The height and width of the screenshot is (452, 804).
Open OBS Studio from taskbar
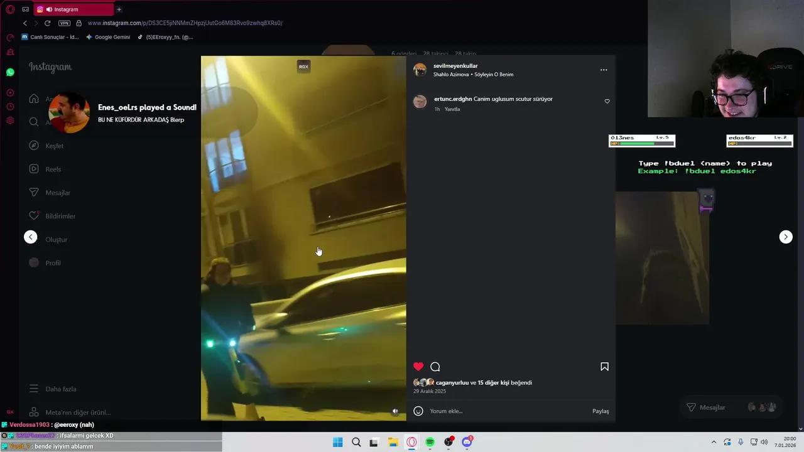448,442
